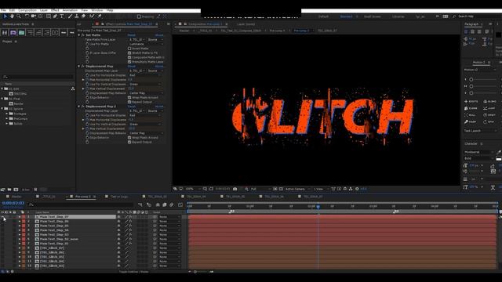Expand layer 2 Main Text_Disp_06 properties
The width and height of the screenshot is (502, 282).
coord(20,221)
